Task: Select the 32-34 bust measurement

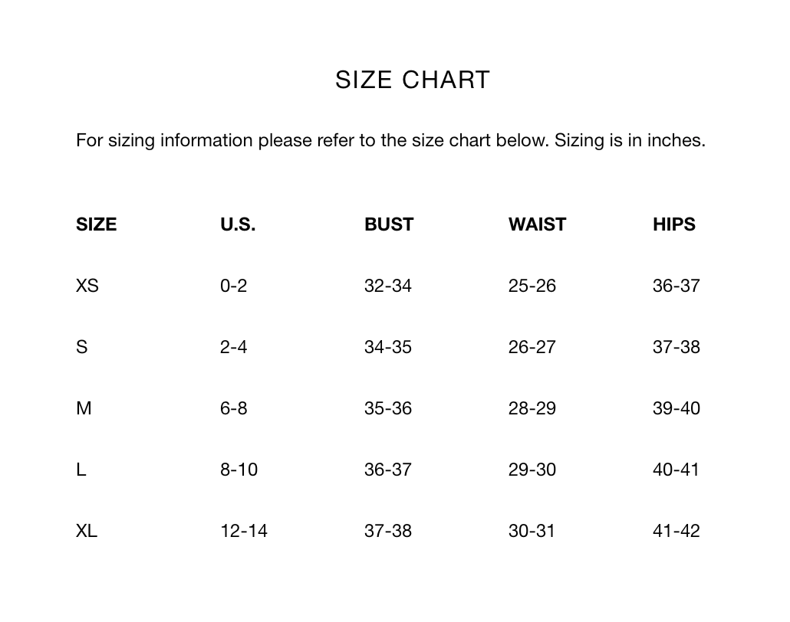Action: pyautogui.click(x=388, y=286)
